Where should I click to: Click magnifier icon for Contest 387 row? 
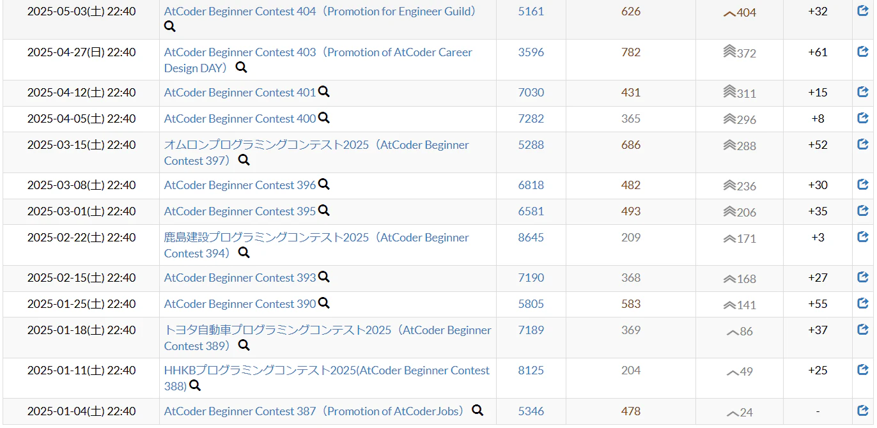click(x=477, y=411)
